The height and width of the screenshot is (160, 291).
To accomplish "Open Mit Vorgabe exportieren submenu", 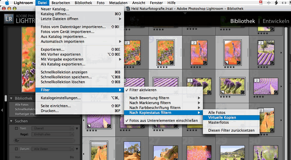I will [80, 59].
